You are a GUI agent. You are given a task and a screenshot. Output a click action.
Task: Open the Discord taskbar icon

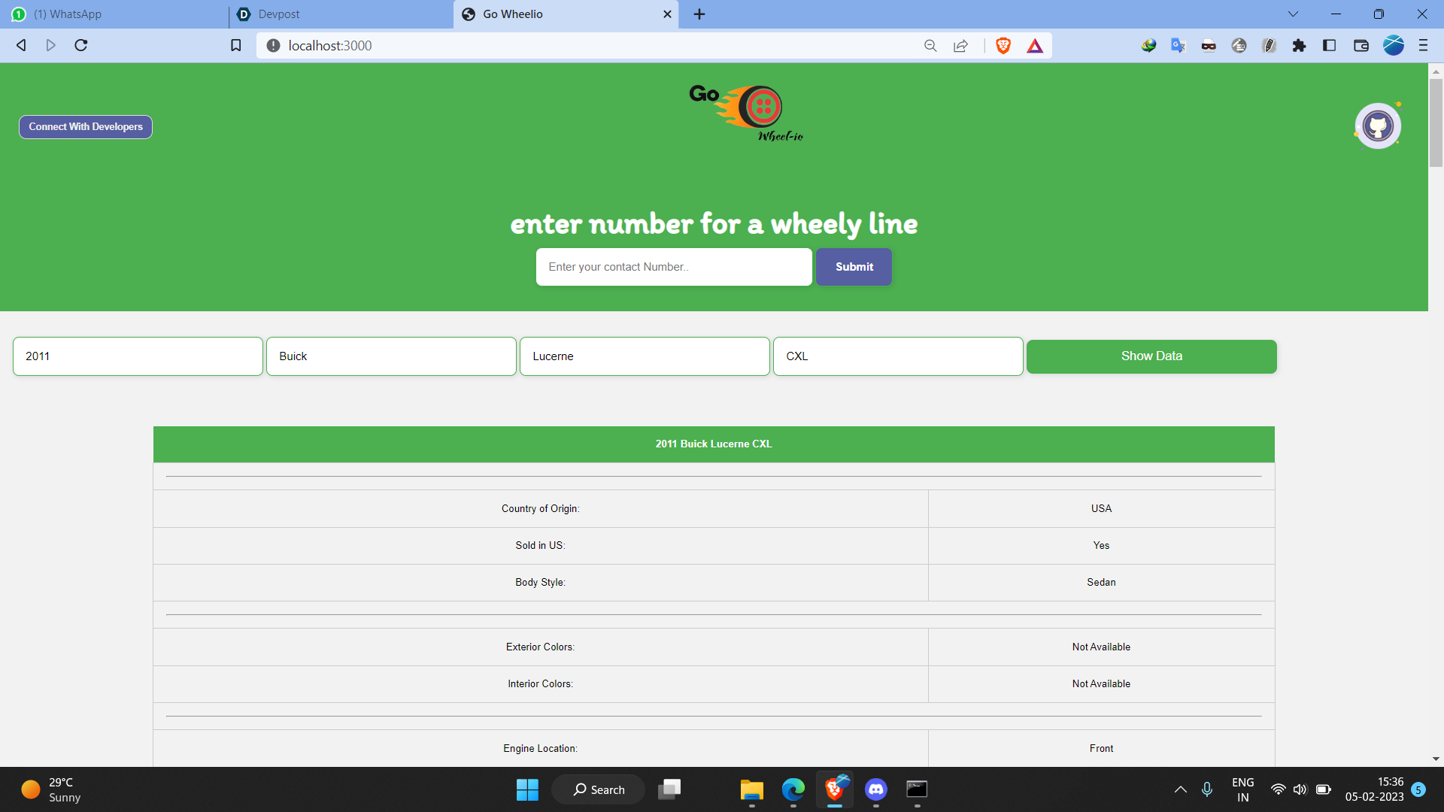(875, 789)
